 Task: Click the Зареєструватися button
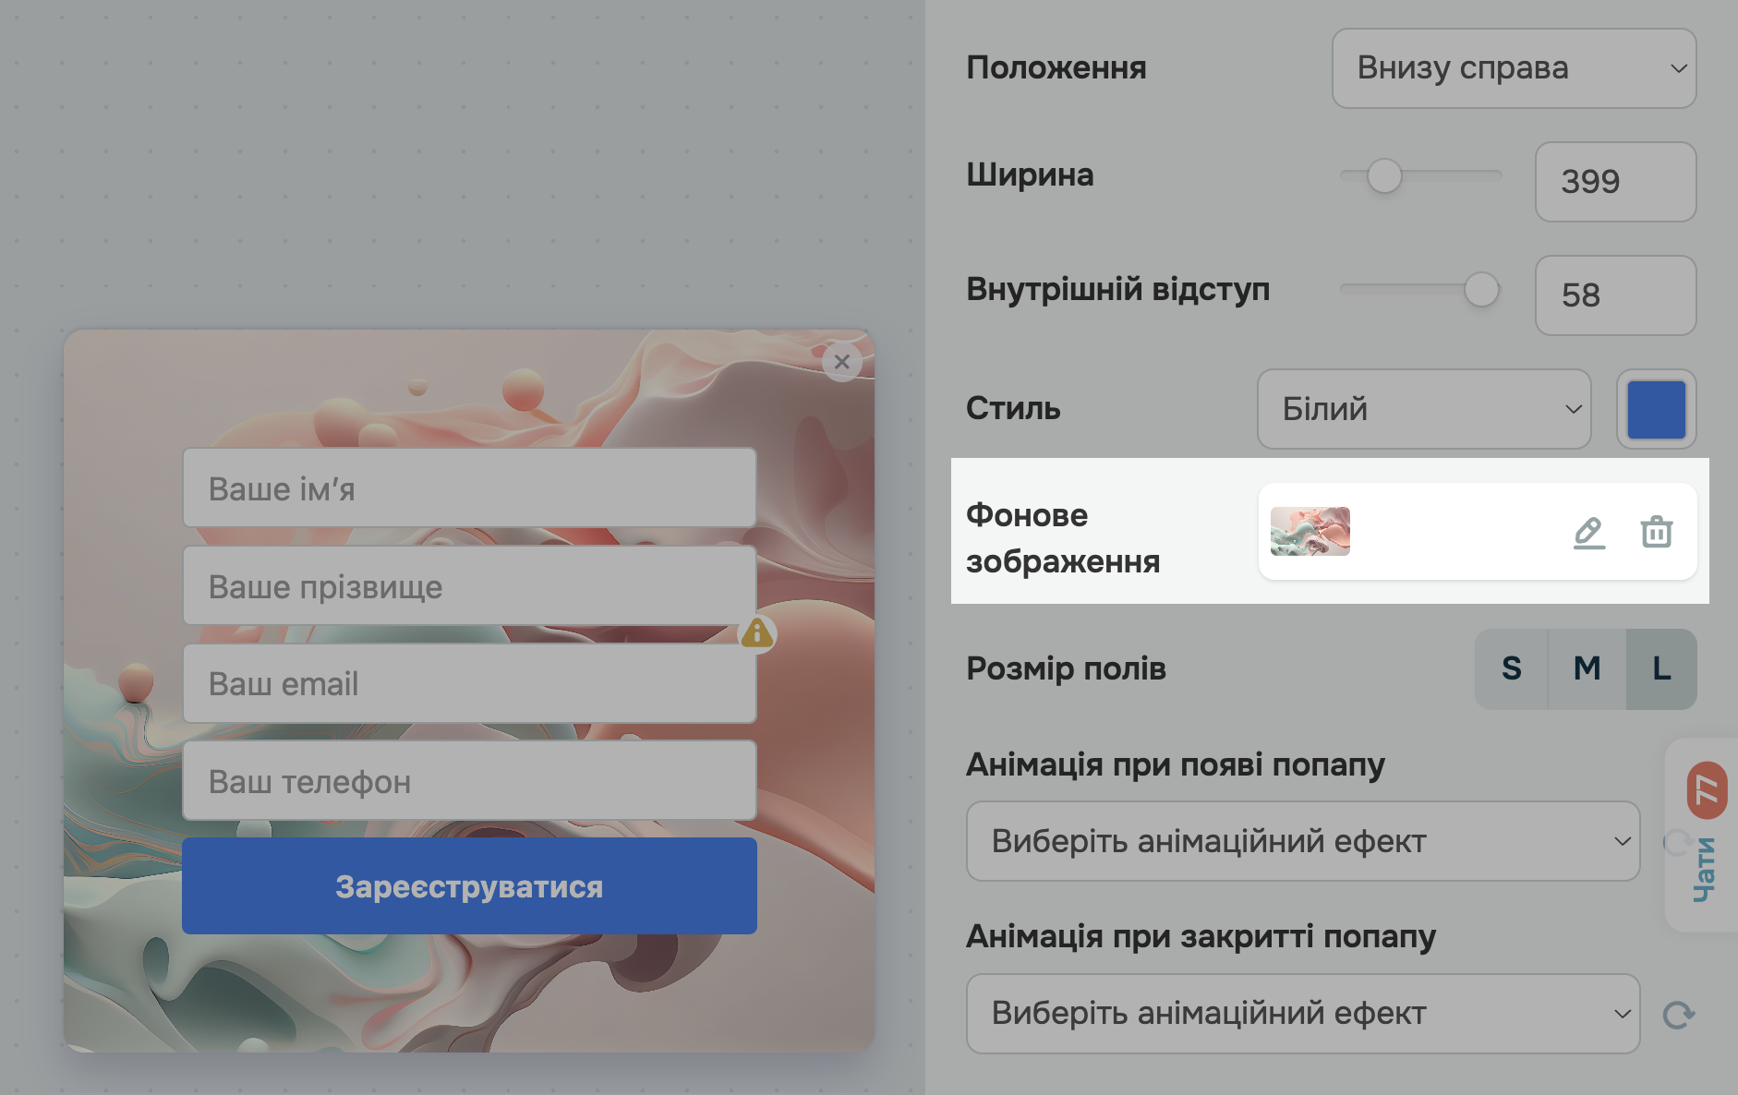tap(469, 886)
